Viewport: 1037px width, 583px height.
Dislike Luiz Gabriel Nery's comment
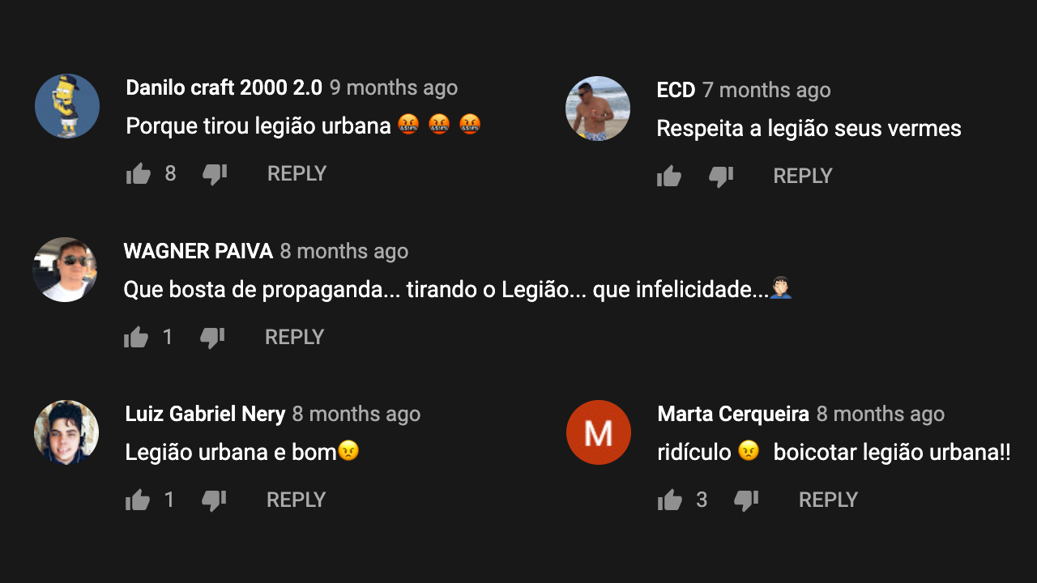pyautogui.click(x=214, y=500)
